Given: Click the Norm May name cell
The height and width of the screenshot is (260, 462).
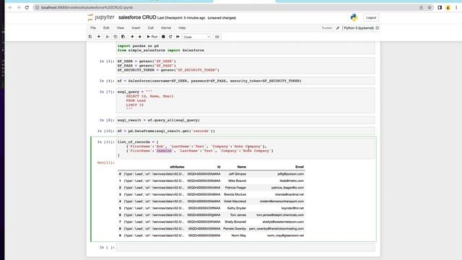Looking at the screenshot, I should click(x=239, y=235).
